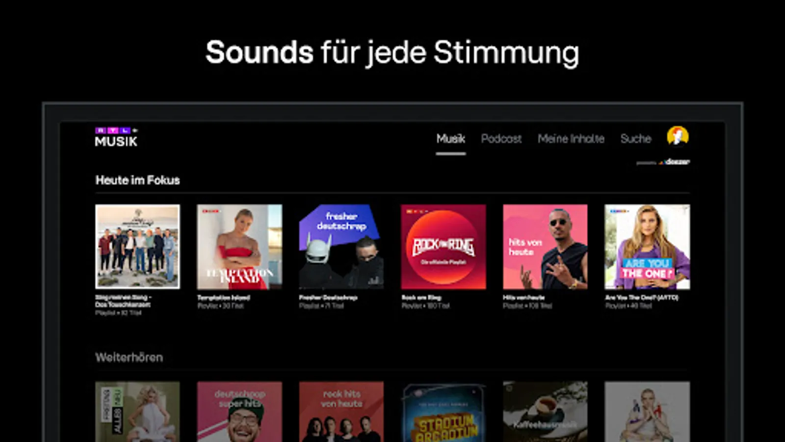The image size is (785, 442).
Task: Open the Kaffeehausmusik tile
Action: coord(545,412)
